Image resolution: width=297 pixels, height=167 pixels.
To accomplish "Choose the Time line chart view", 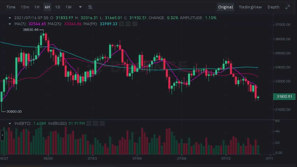I will point(11,7).
